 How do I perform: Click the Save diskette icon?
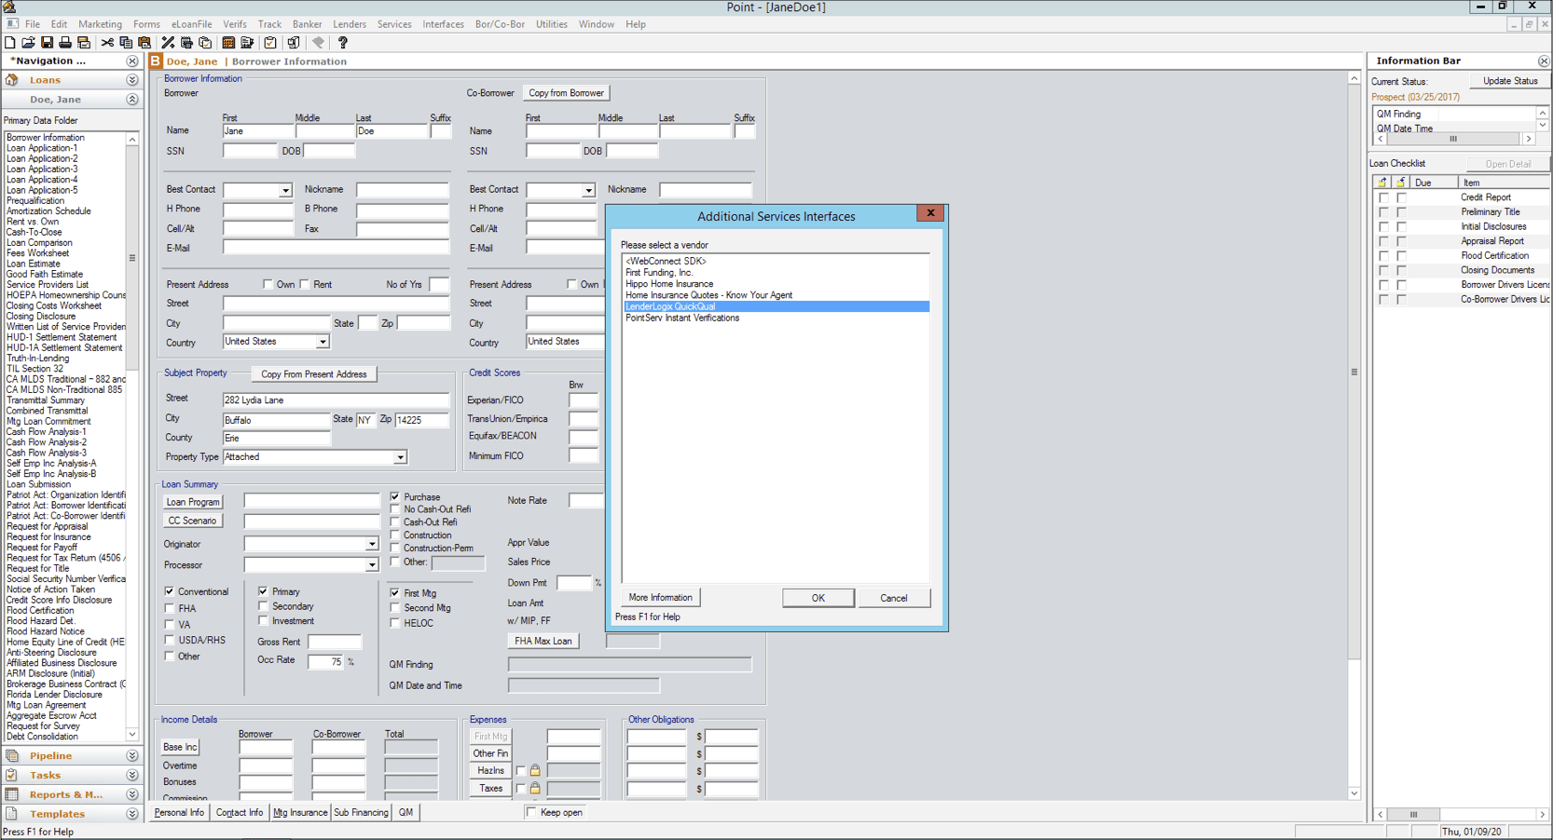(47, 42)
